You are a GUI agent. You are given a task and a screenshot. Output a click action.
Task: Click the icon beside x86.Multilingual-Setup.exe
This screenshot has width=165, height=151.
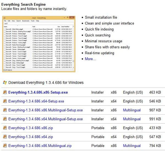(5, 110)
